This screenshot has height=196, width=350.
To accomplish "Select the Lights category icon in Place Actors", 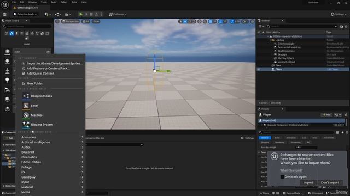I will [x=17, y=33].
